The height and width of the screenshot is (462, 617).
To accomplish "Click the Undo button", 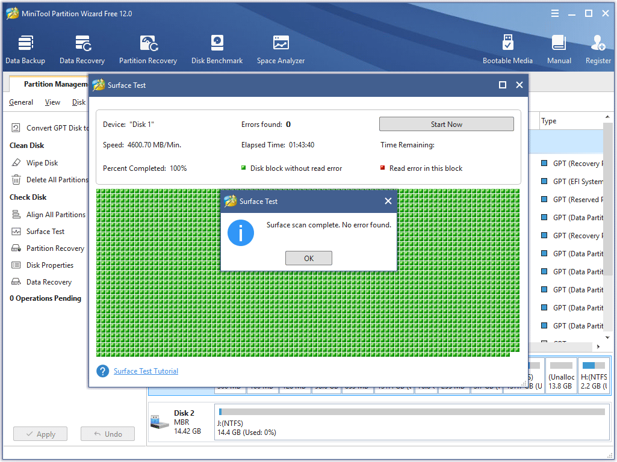I will pos(107,434).
